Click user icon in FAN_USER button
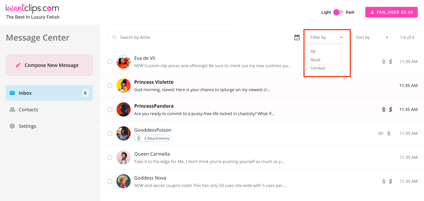The height and width of the screenshot is (201, 424). coord(372,12)
